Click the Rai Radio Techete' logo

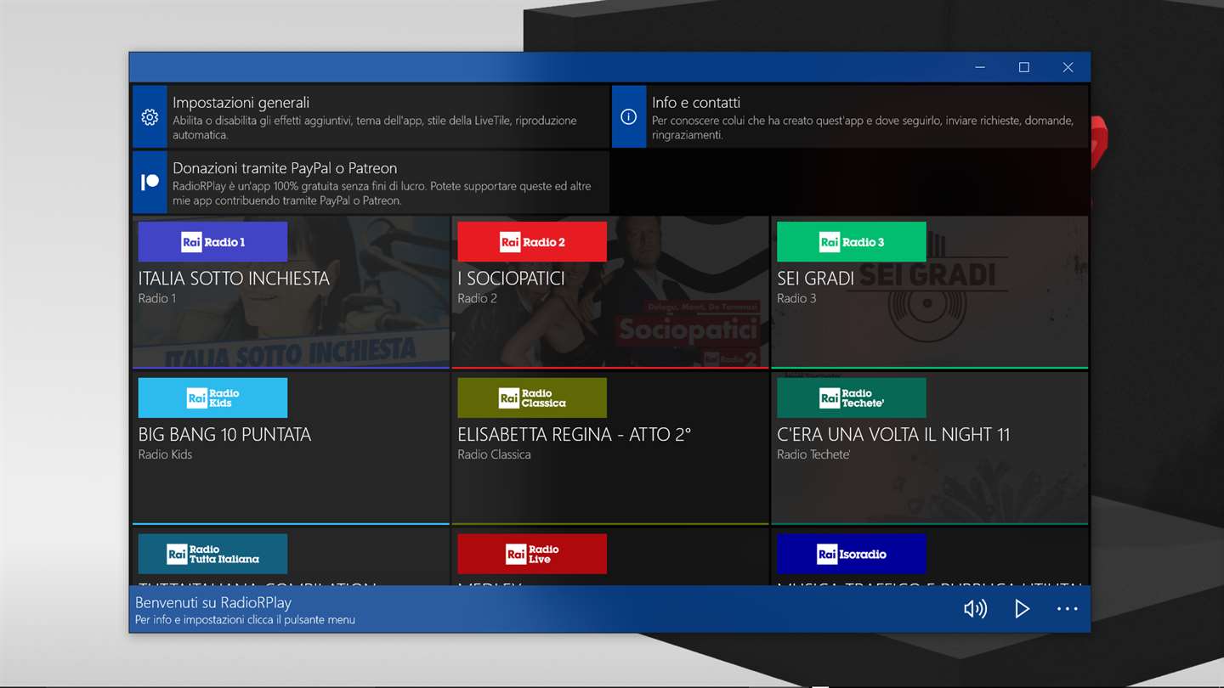[x=851, y=398]
